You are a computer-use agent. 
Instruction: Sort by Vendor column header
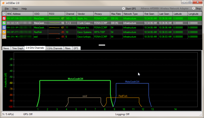[x=85, y=14]
